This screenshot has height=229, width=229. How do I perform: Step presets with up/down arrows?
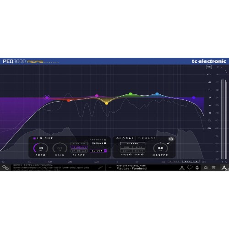pos(197,168)
